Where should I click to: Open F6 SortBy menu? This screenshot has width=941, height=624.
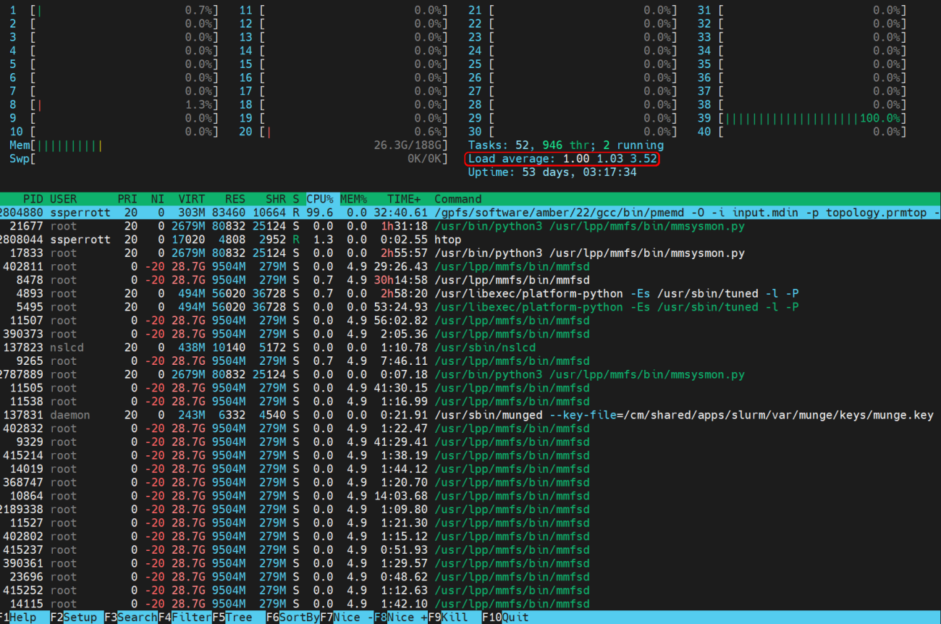[292, 617]
